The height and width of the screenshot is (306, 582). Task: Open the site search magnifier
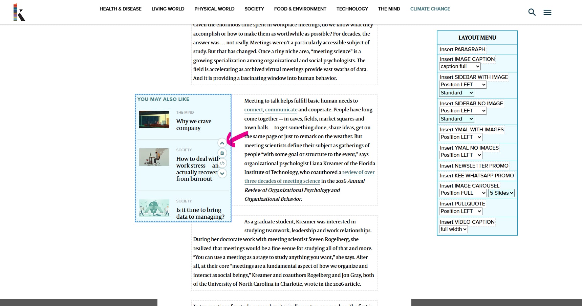pyautogui.click(x=532, y=12)
